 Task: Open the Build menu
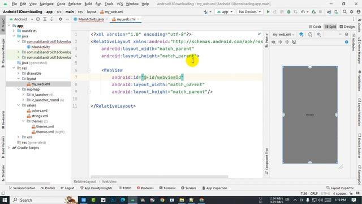[88, 4]
